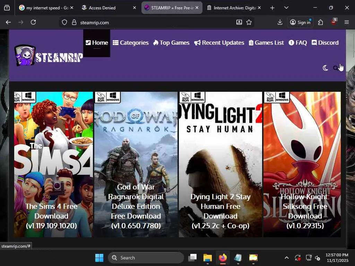The height and width of the screenshot is (266, 355).
Task: Open the extensions puzzle icon
Action: point(320,22)
